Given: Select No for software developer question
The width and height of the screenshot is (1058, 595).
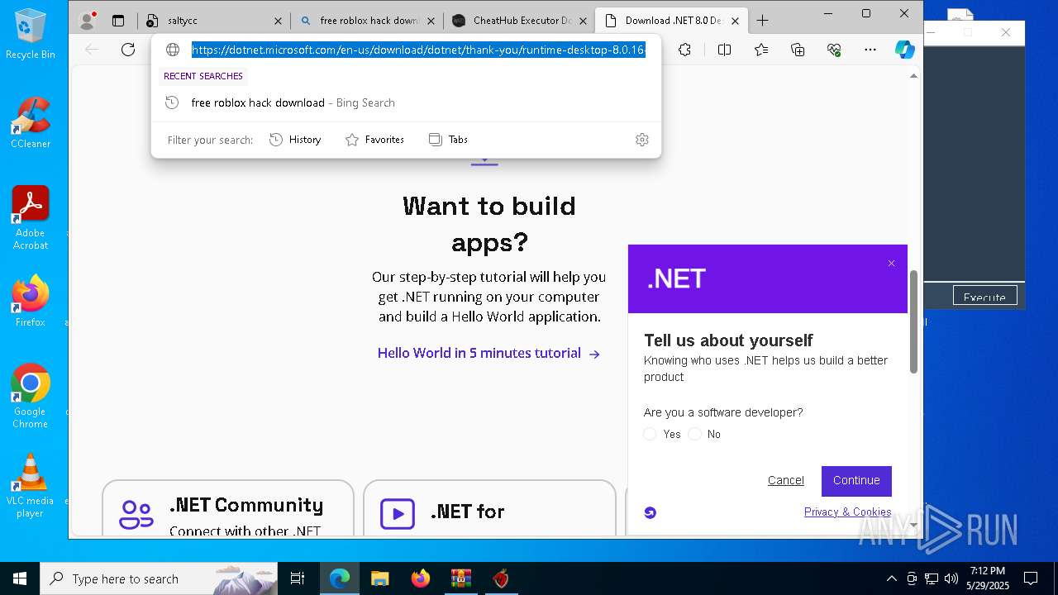Looking at the screenshot, I should tap(694, 434).
